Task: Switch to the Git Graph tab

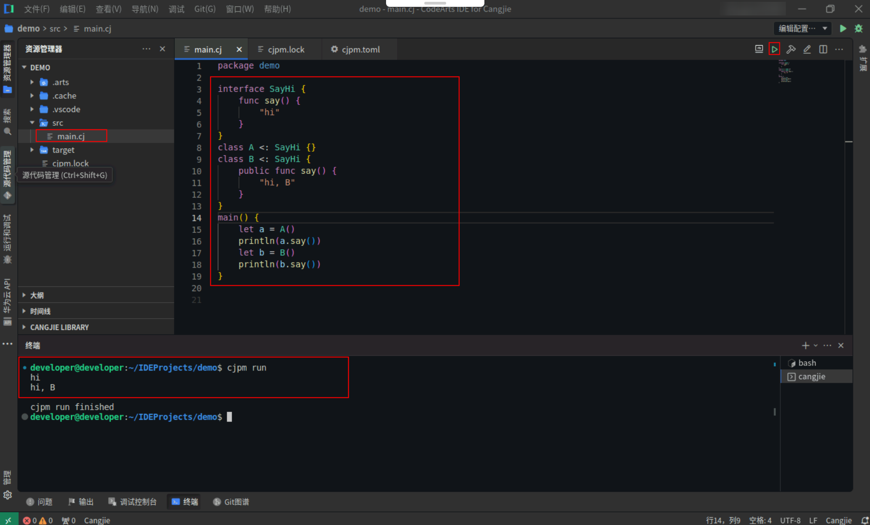Action: (231, 502)
